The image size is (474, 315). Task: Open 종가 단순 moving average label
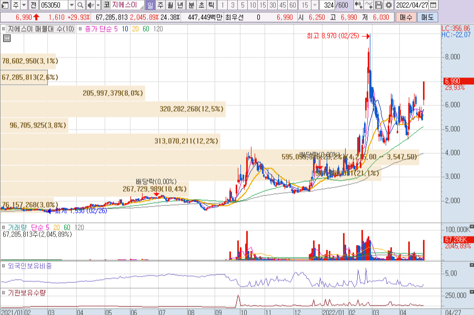(101, 29)
